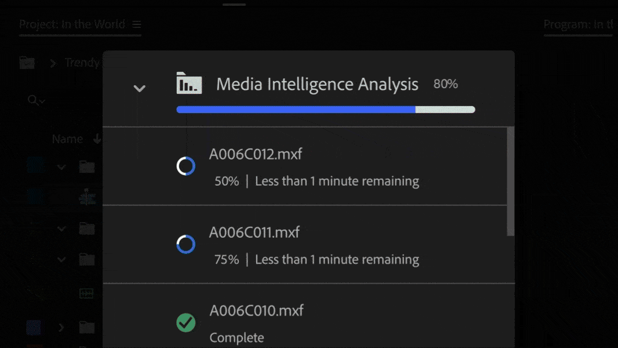This screenshot has height=348, width=618.
Task: Click the A006C012.mxf progress ring icon
Action: 186,166
